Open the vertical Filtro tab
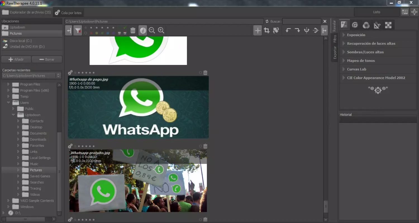419x223 pixels. (x=334, y=39)
